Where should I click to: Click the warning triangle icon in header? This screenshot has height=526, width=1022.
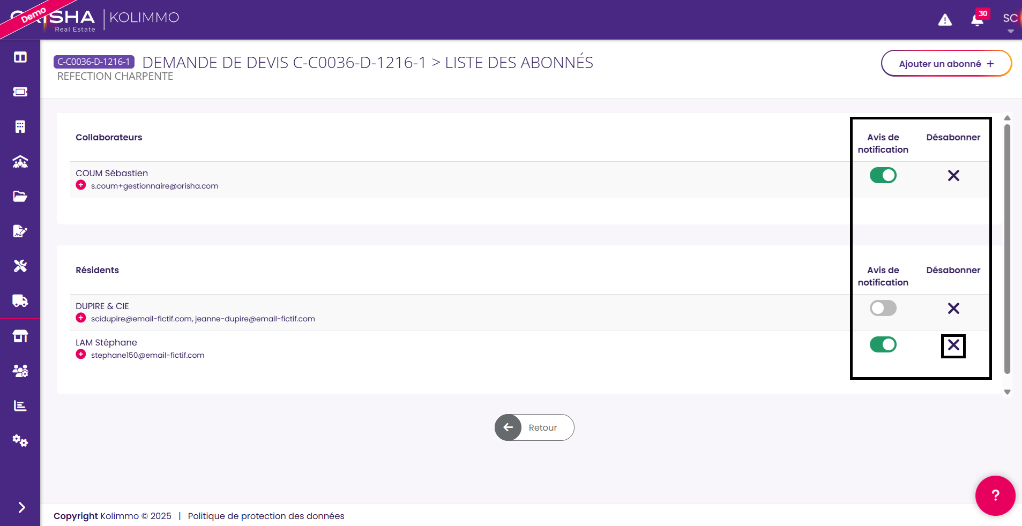pos(945,20)
